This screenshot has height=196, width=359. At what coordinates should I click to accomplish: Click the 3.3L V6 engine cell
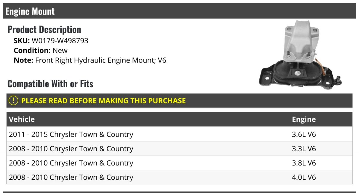pyautogui.click(x=304, y=149)
